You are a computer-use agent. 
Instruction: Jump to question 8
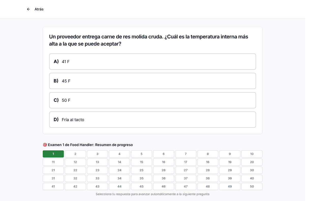pyautogui.click(x=208, y=154)
